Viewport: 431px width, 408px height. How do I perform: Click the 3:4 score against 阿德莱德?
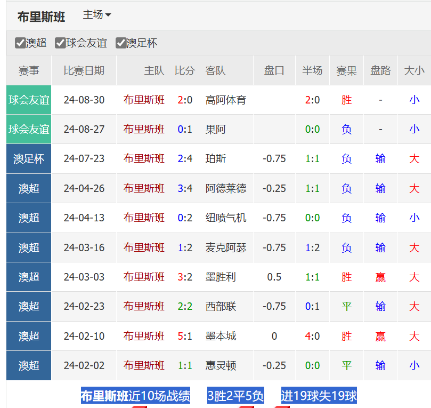(185, 188)
